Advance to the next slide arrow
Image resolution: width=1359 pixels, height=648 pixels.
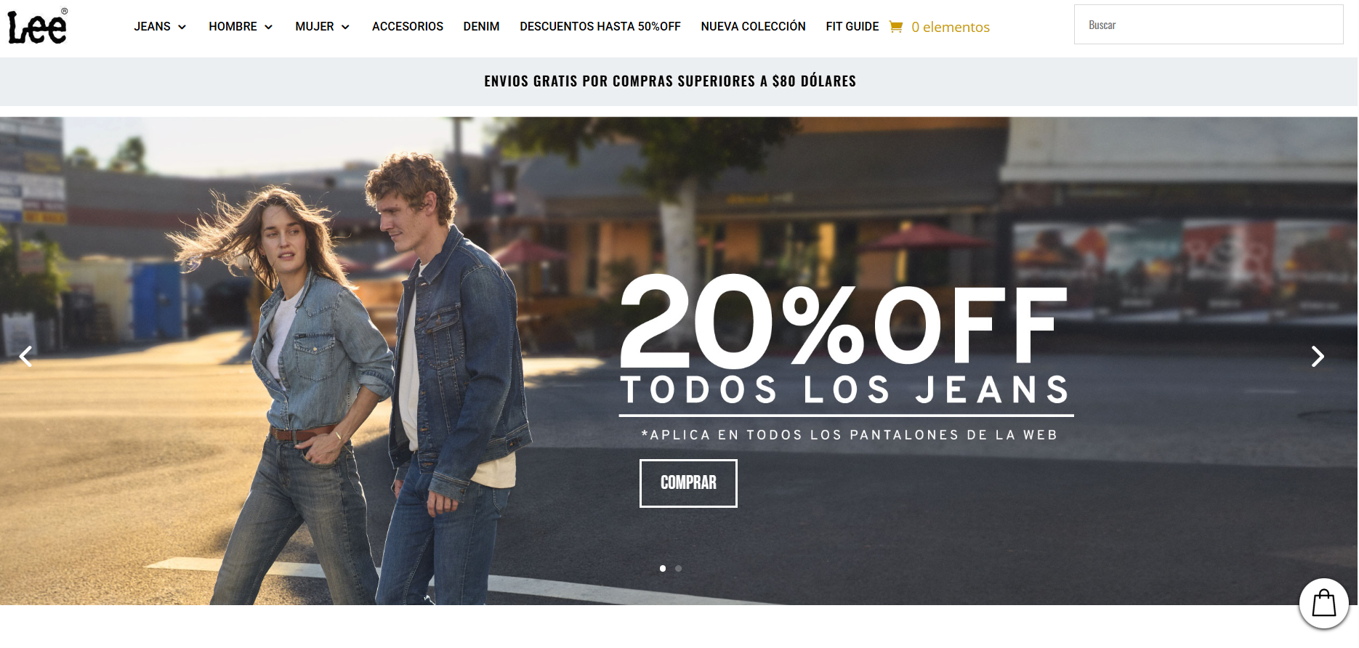point(1317,356)
